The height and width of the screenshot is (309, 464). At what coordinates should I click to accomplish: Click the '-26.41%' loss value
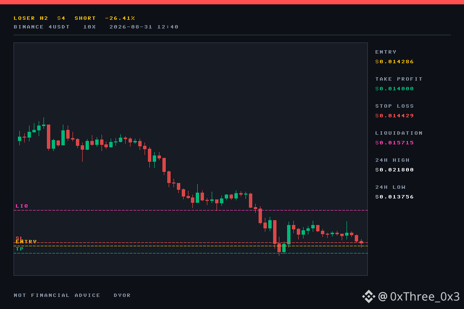tap(120, 18)
